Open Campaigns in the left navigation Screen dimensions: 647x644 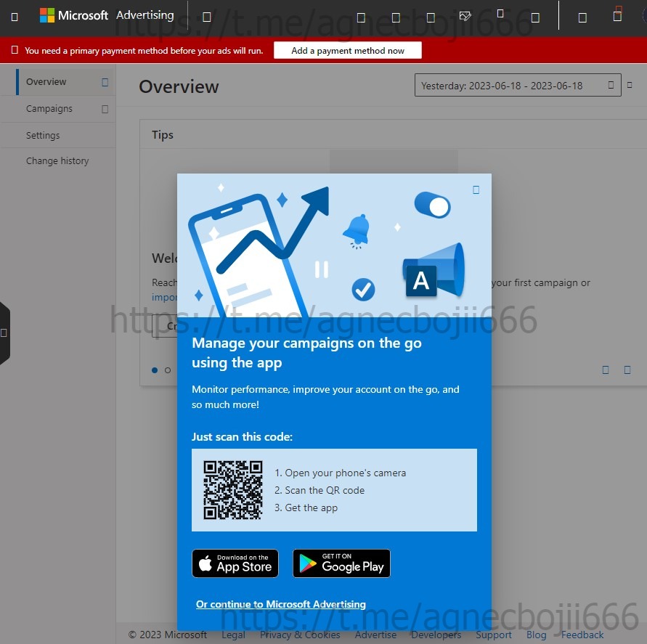tap(49, 108)
